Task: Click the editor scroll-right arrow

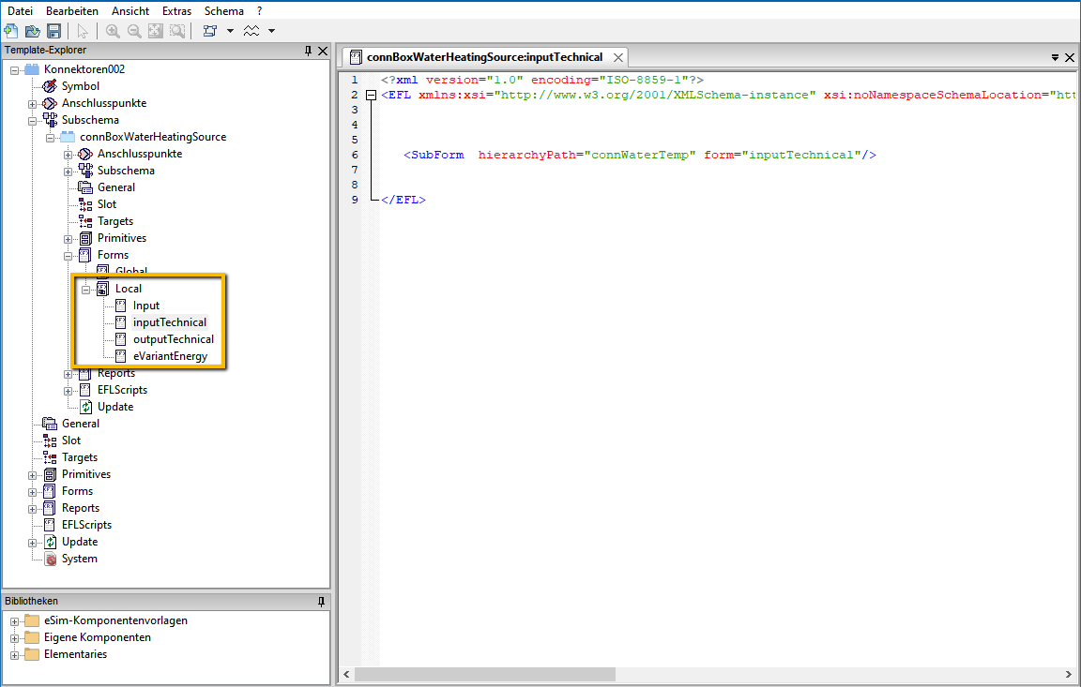Action: [1069, 674]
